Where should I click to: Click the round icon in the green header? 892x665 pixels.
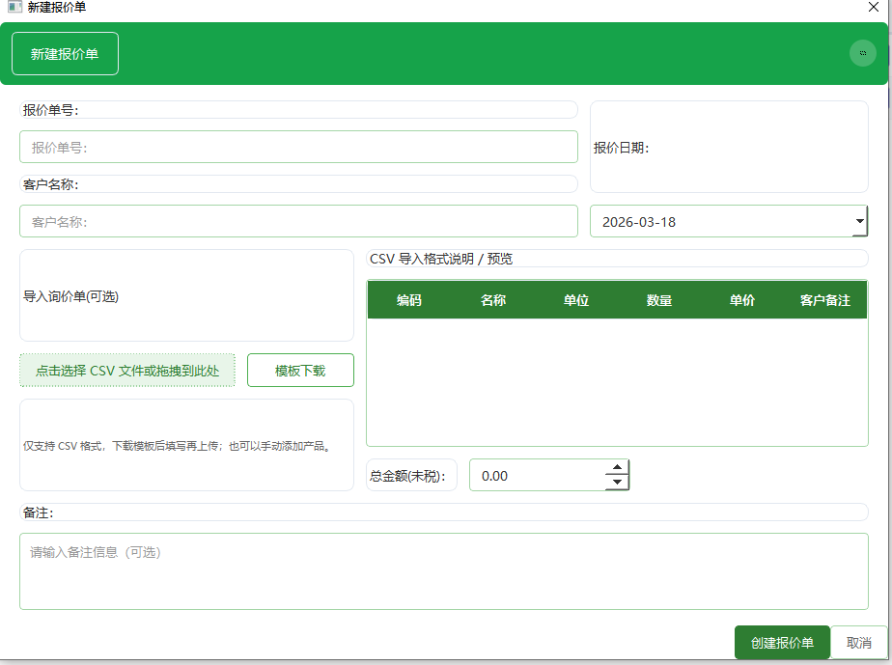[x=862, y=53]
